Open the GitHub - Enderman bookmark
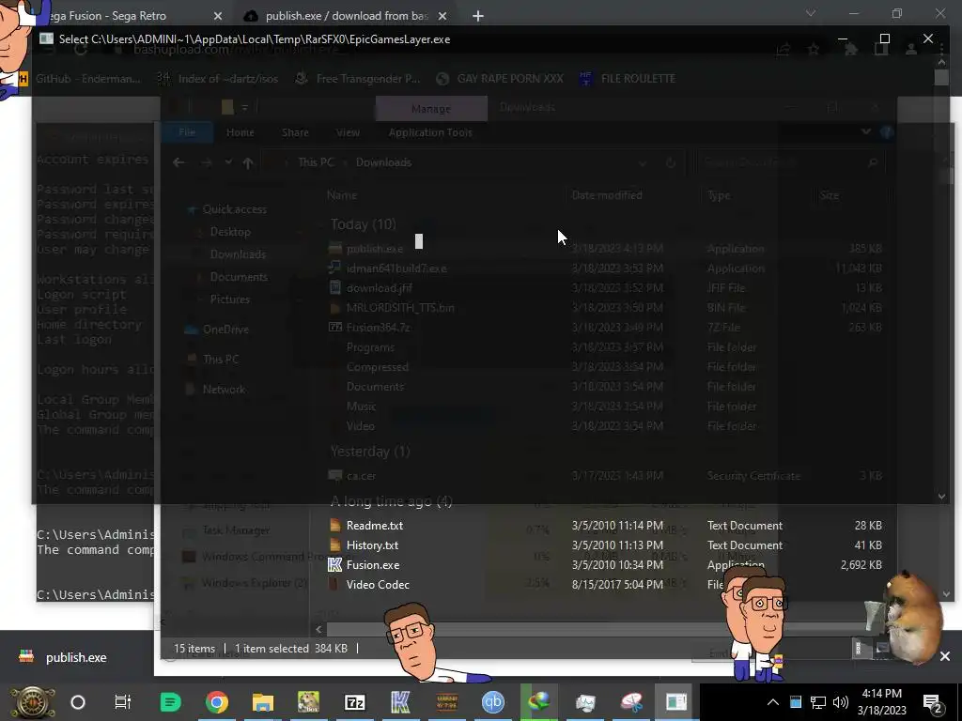The height and width of the screenshot is (721, 962). [80, 79]
